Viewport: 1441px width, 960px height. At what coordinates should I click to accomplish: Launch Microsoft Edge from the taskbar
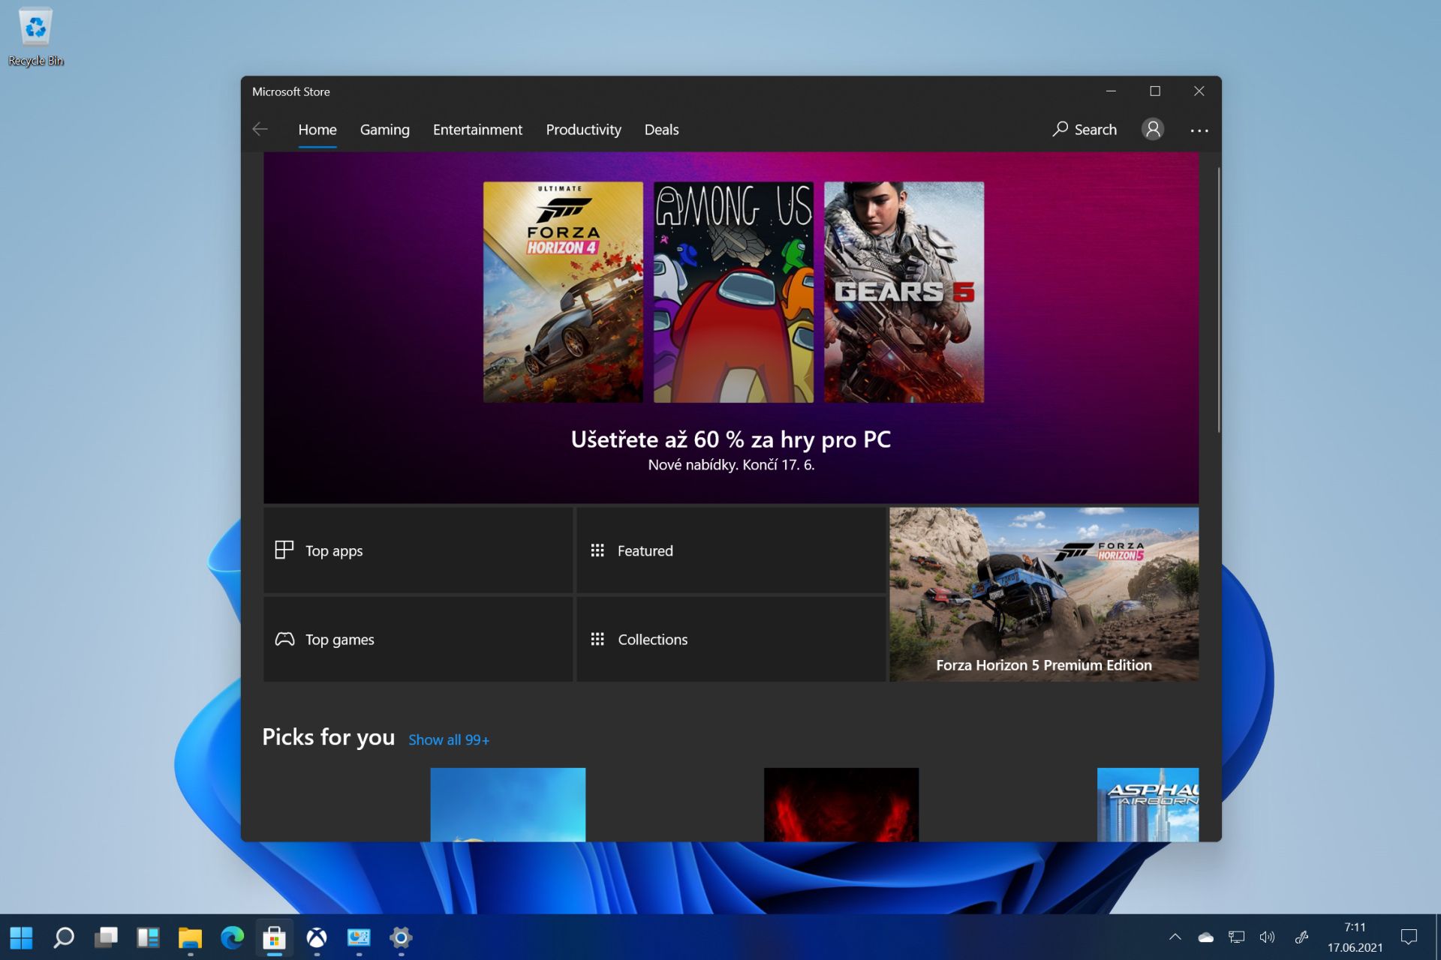(x=233, y=937)
